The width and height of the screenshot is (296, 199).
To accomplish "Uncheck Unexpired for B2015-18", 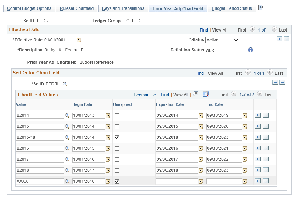I will point(117,137).
